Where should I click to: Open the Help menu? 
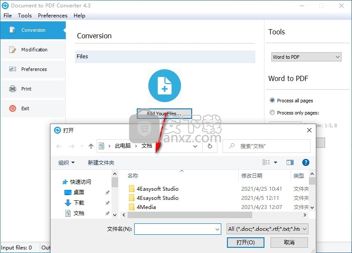[79, 16]
